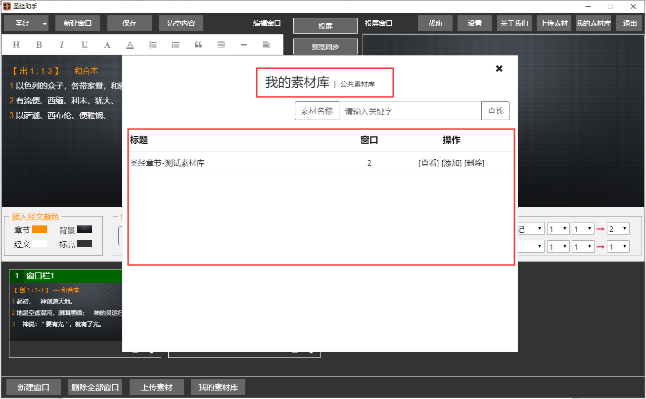Expand the verse end dropdown showing 2
The width and height of the screenshot is (646, 399).
618,229
